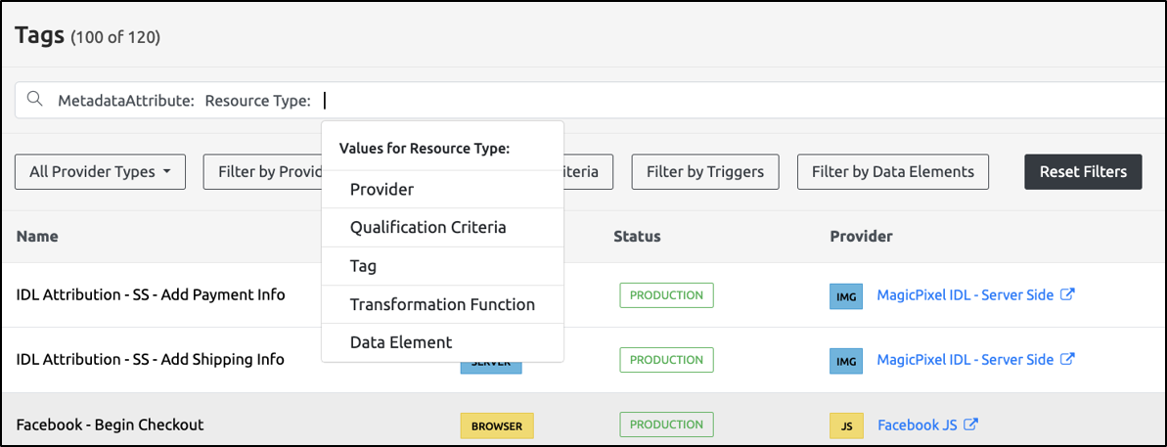
Task: Select the Data Element option
Action: coord(400,342)
